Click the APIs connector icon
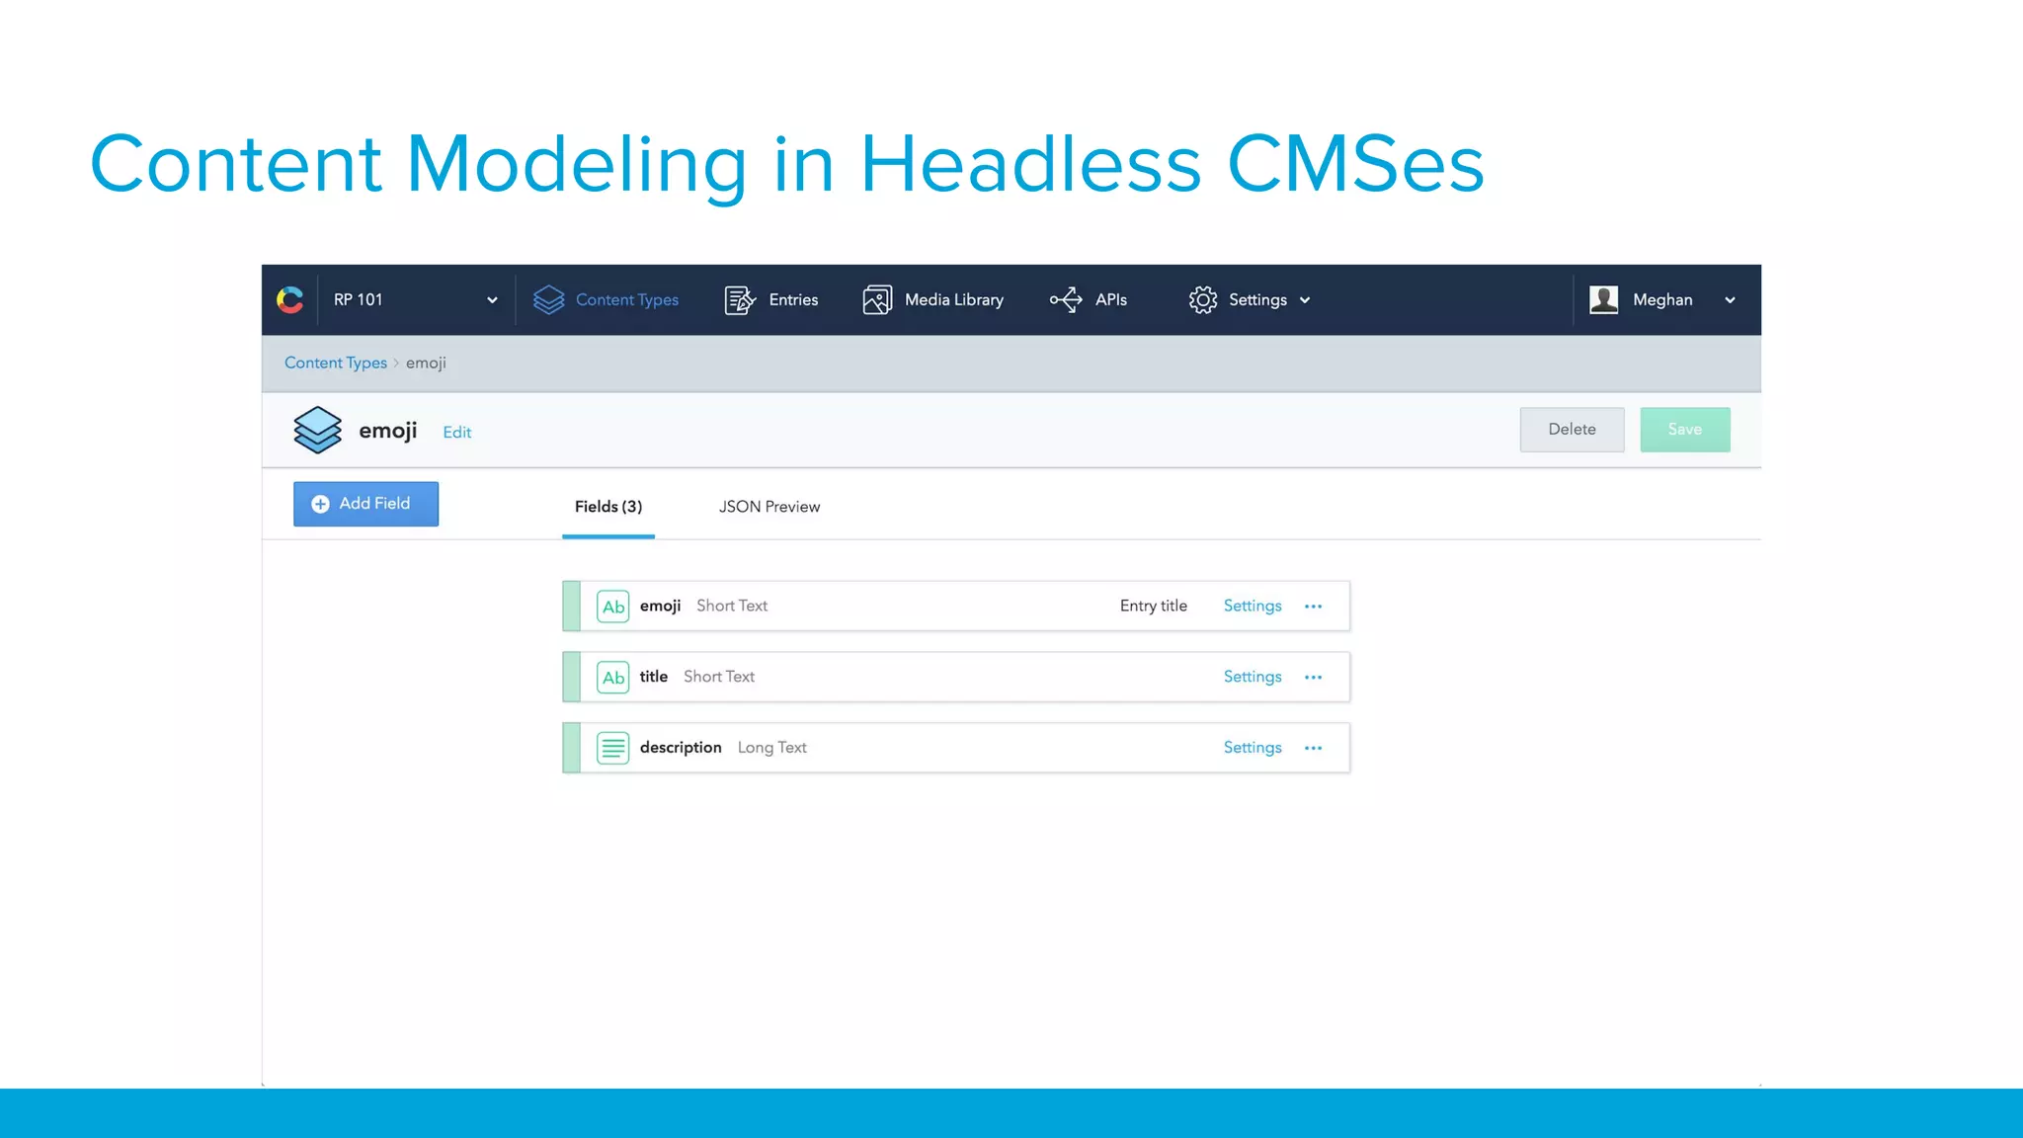The height and width of the screenshot is (1138, 2023). point(1066,299)
